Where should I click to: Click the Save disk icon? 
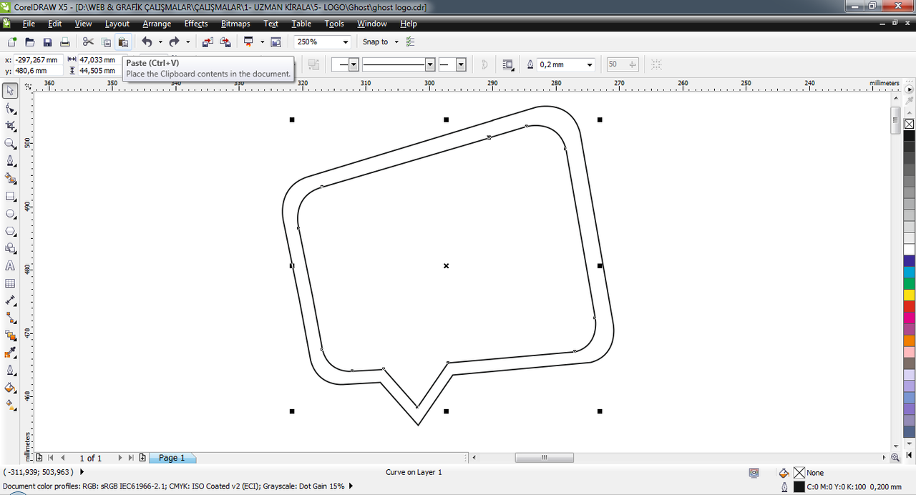[47, 42]
